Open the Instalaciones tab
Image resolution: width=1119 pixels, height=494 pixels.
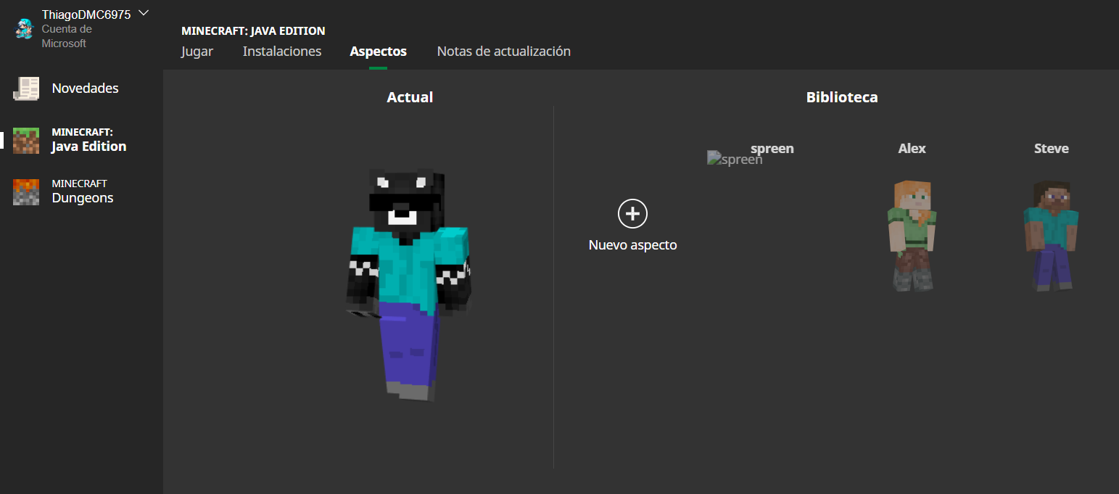coord(282,52)
